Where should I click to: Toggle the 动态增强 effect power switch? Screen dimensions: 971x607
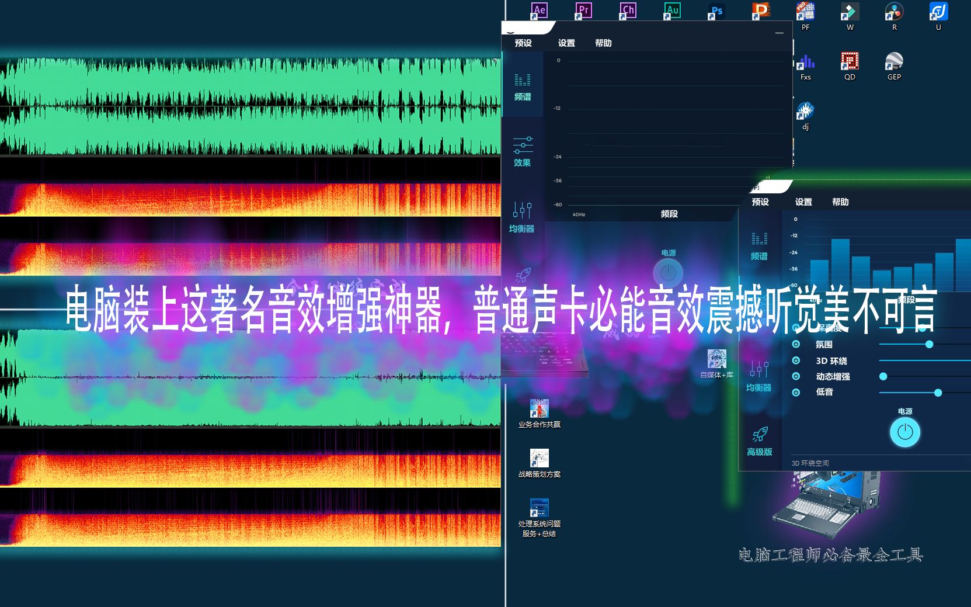pyautogui.click(x=796, y=376)
